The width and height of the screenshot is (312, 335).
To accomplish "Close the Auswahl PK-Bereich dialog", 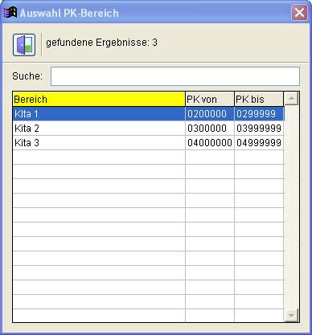I will [x=299, y=13].
